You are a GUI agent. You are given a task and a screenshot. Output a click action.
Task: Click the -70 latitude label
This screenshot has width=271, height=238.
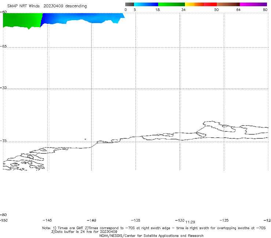(3, 88)
